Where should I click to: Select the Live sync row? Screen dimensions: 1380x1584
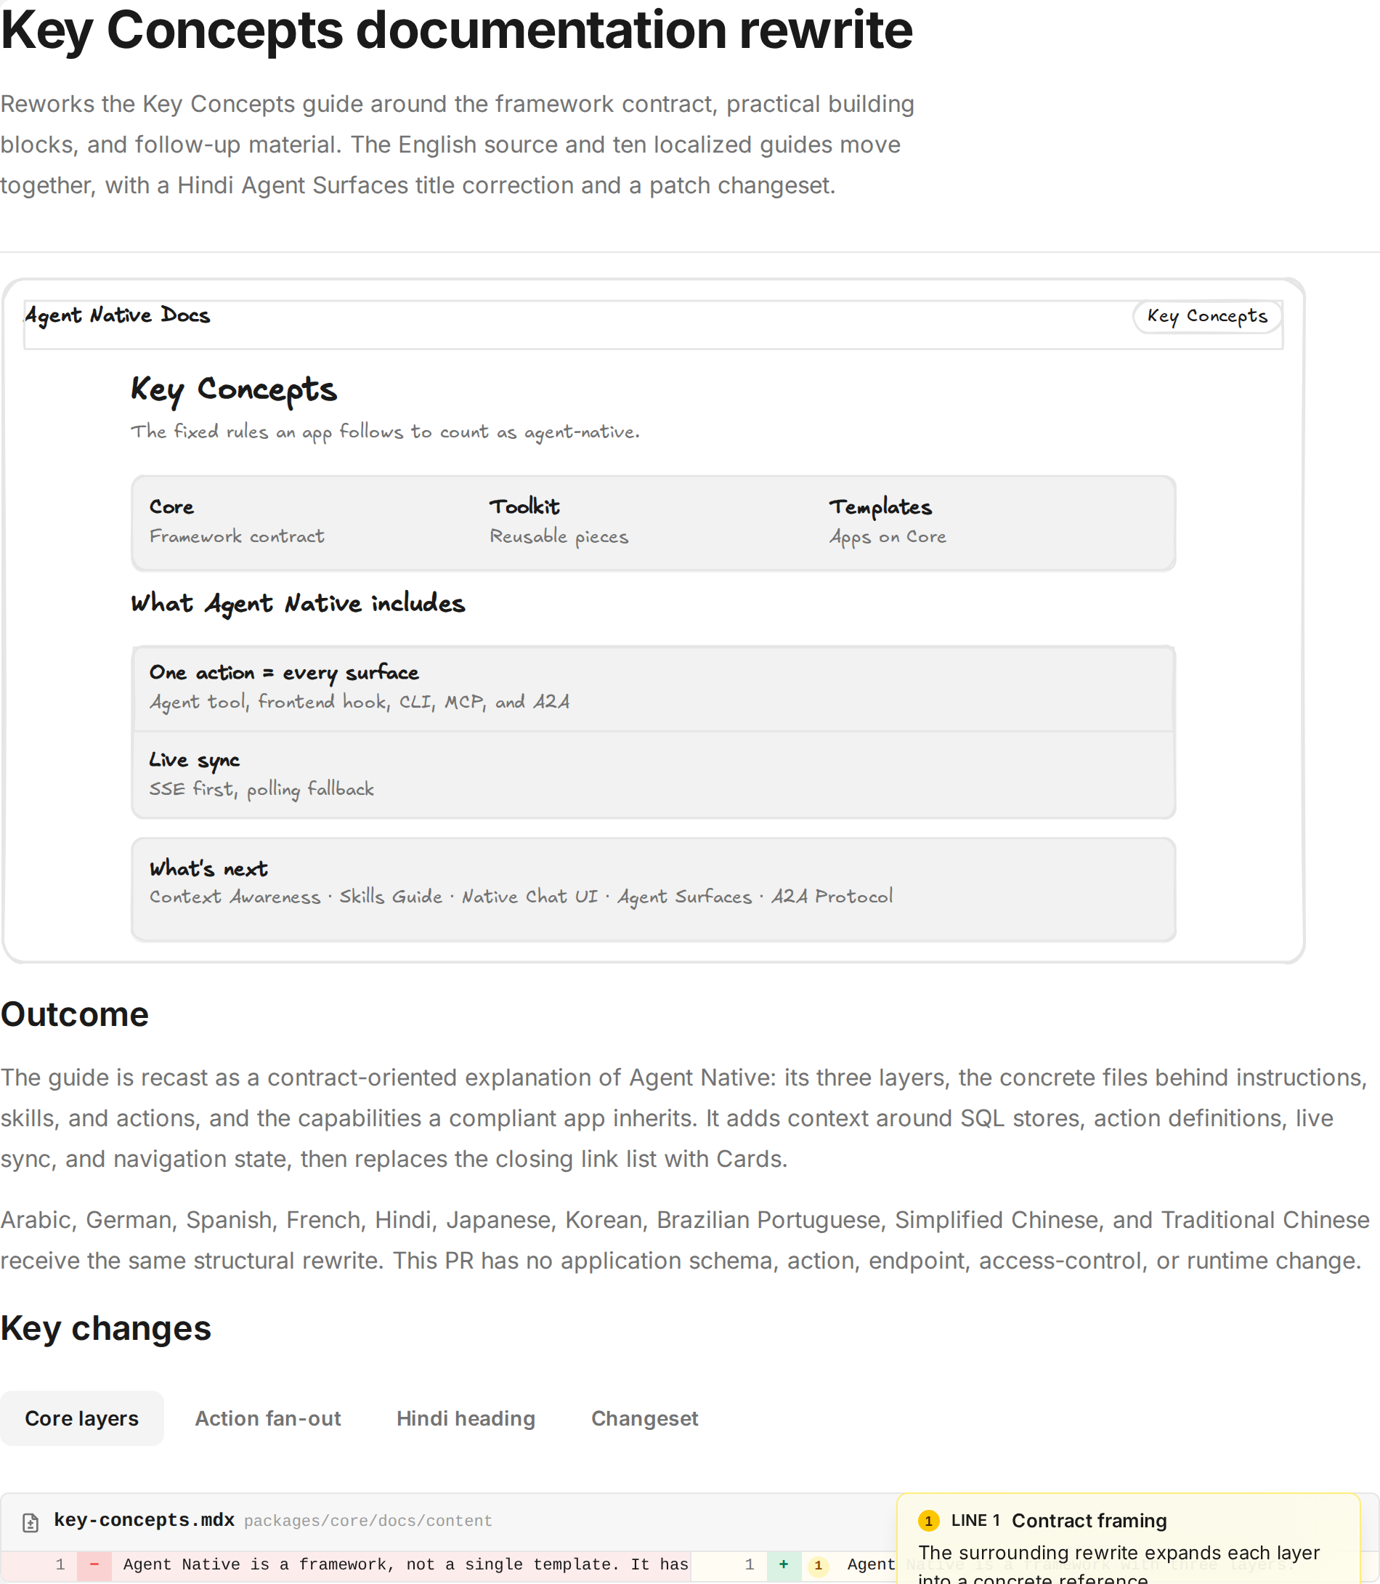click(x=653, y=775)
